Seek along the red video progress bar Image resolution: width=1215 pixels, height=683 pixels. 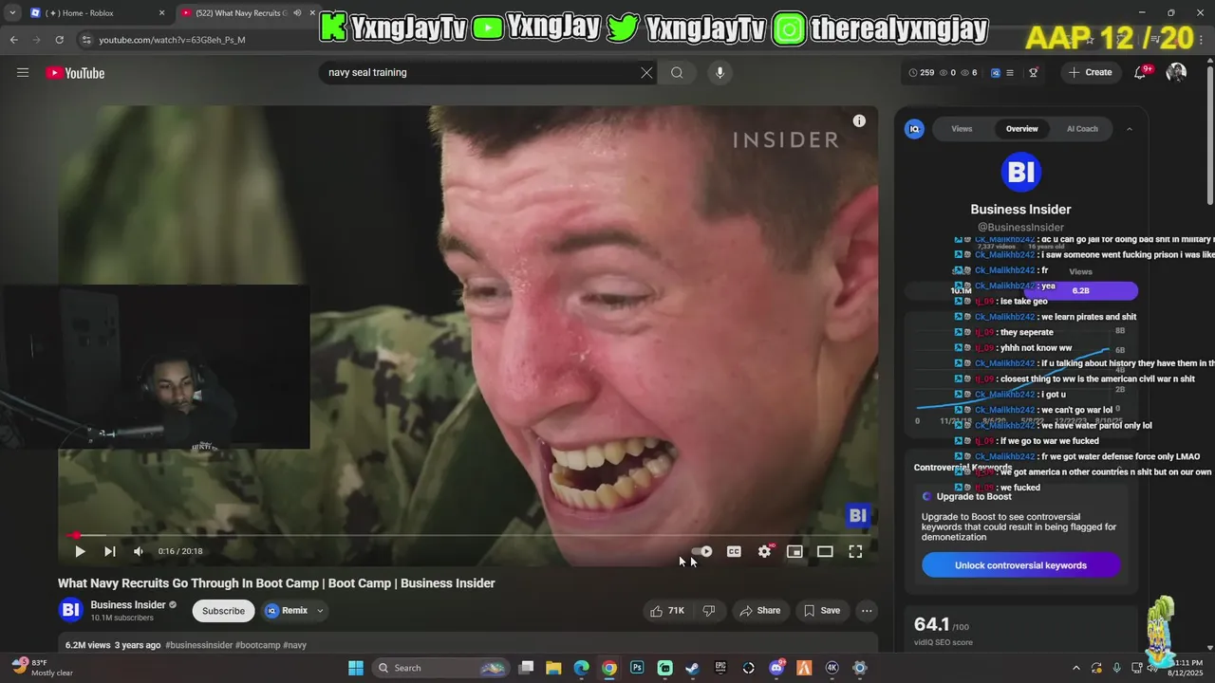click(x=467, y=535)
